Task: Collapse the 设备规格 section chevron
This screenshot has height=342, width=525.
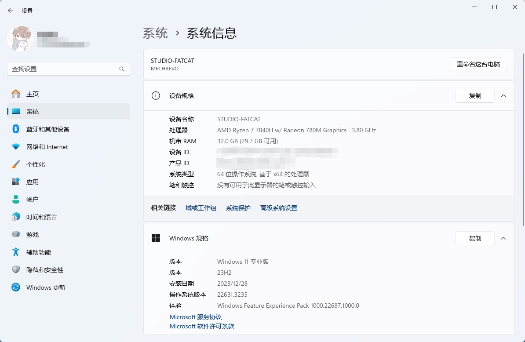Action: point(503,96)
